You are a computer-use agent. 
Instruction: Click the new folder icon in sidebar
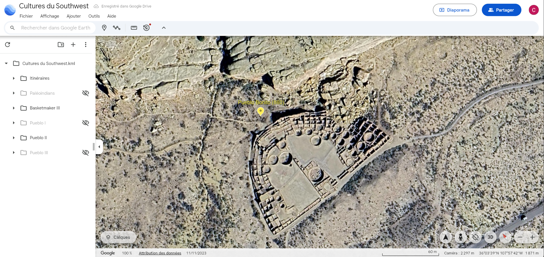(61, 44)
